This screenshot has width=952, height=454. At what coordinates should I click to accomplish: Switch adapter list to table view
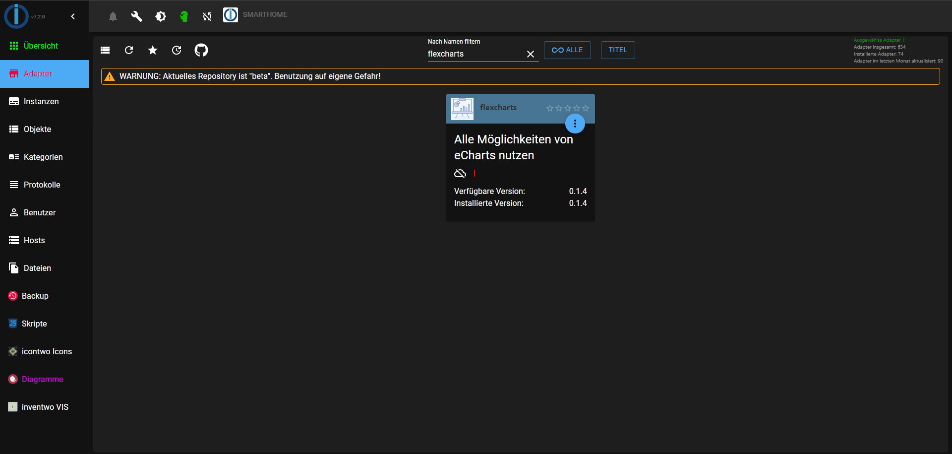pos(105,50)
